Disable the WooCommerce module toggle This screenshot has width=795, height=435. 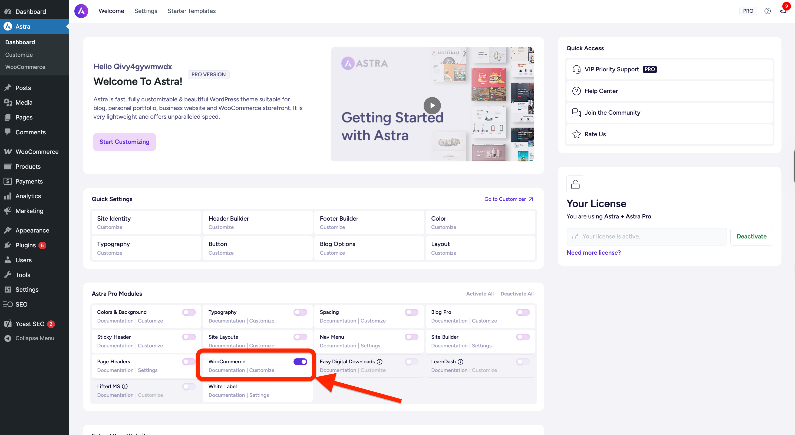point(300,361)
